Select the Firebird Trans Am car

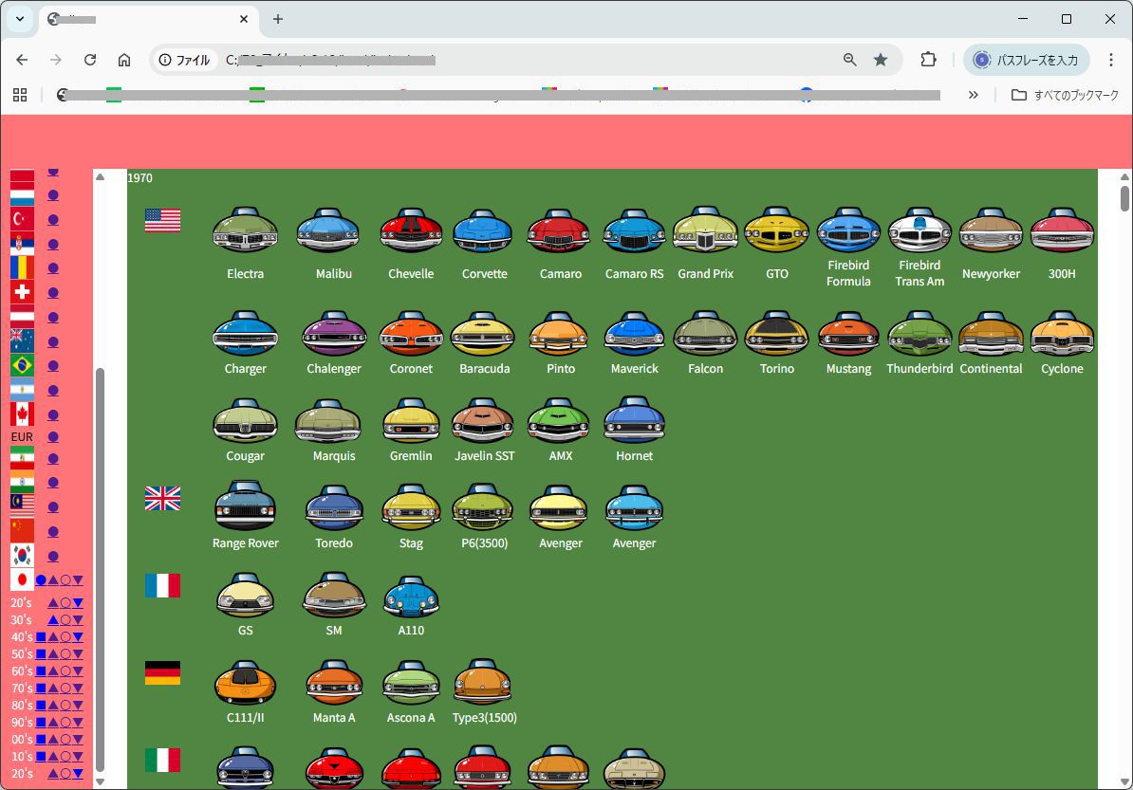click(x=919, y=232)
